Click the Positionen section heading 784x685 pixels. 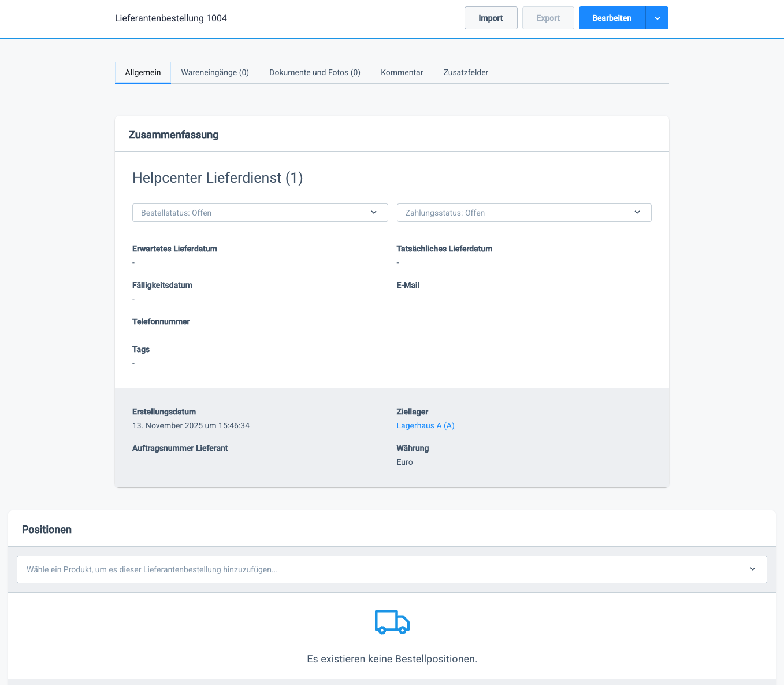click(47, 530)
